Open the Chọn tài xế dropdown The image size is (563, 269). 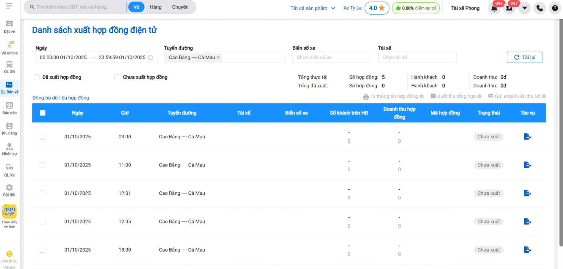(417, 57)
